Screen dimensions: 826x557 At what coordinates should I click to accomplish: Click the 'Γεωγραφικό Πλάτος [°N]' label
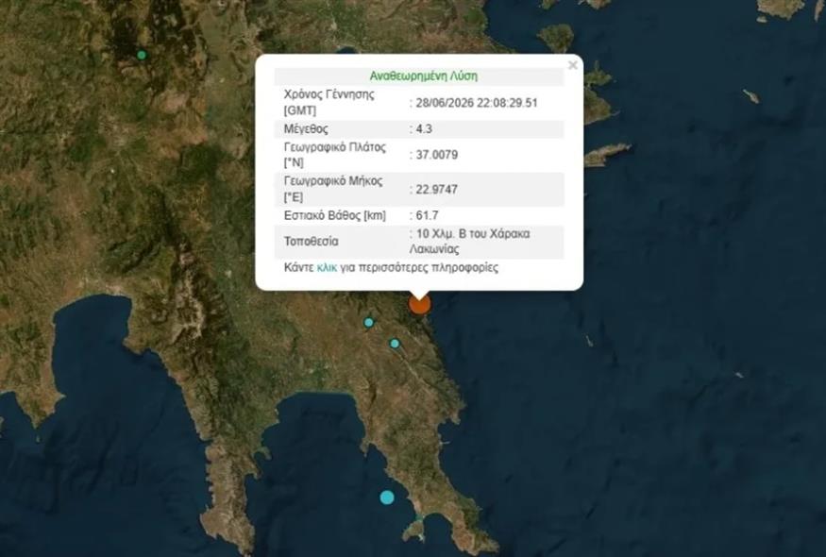(x=335, y=155)
